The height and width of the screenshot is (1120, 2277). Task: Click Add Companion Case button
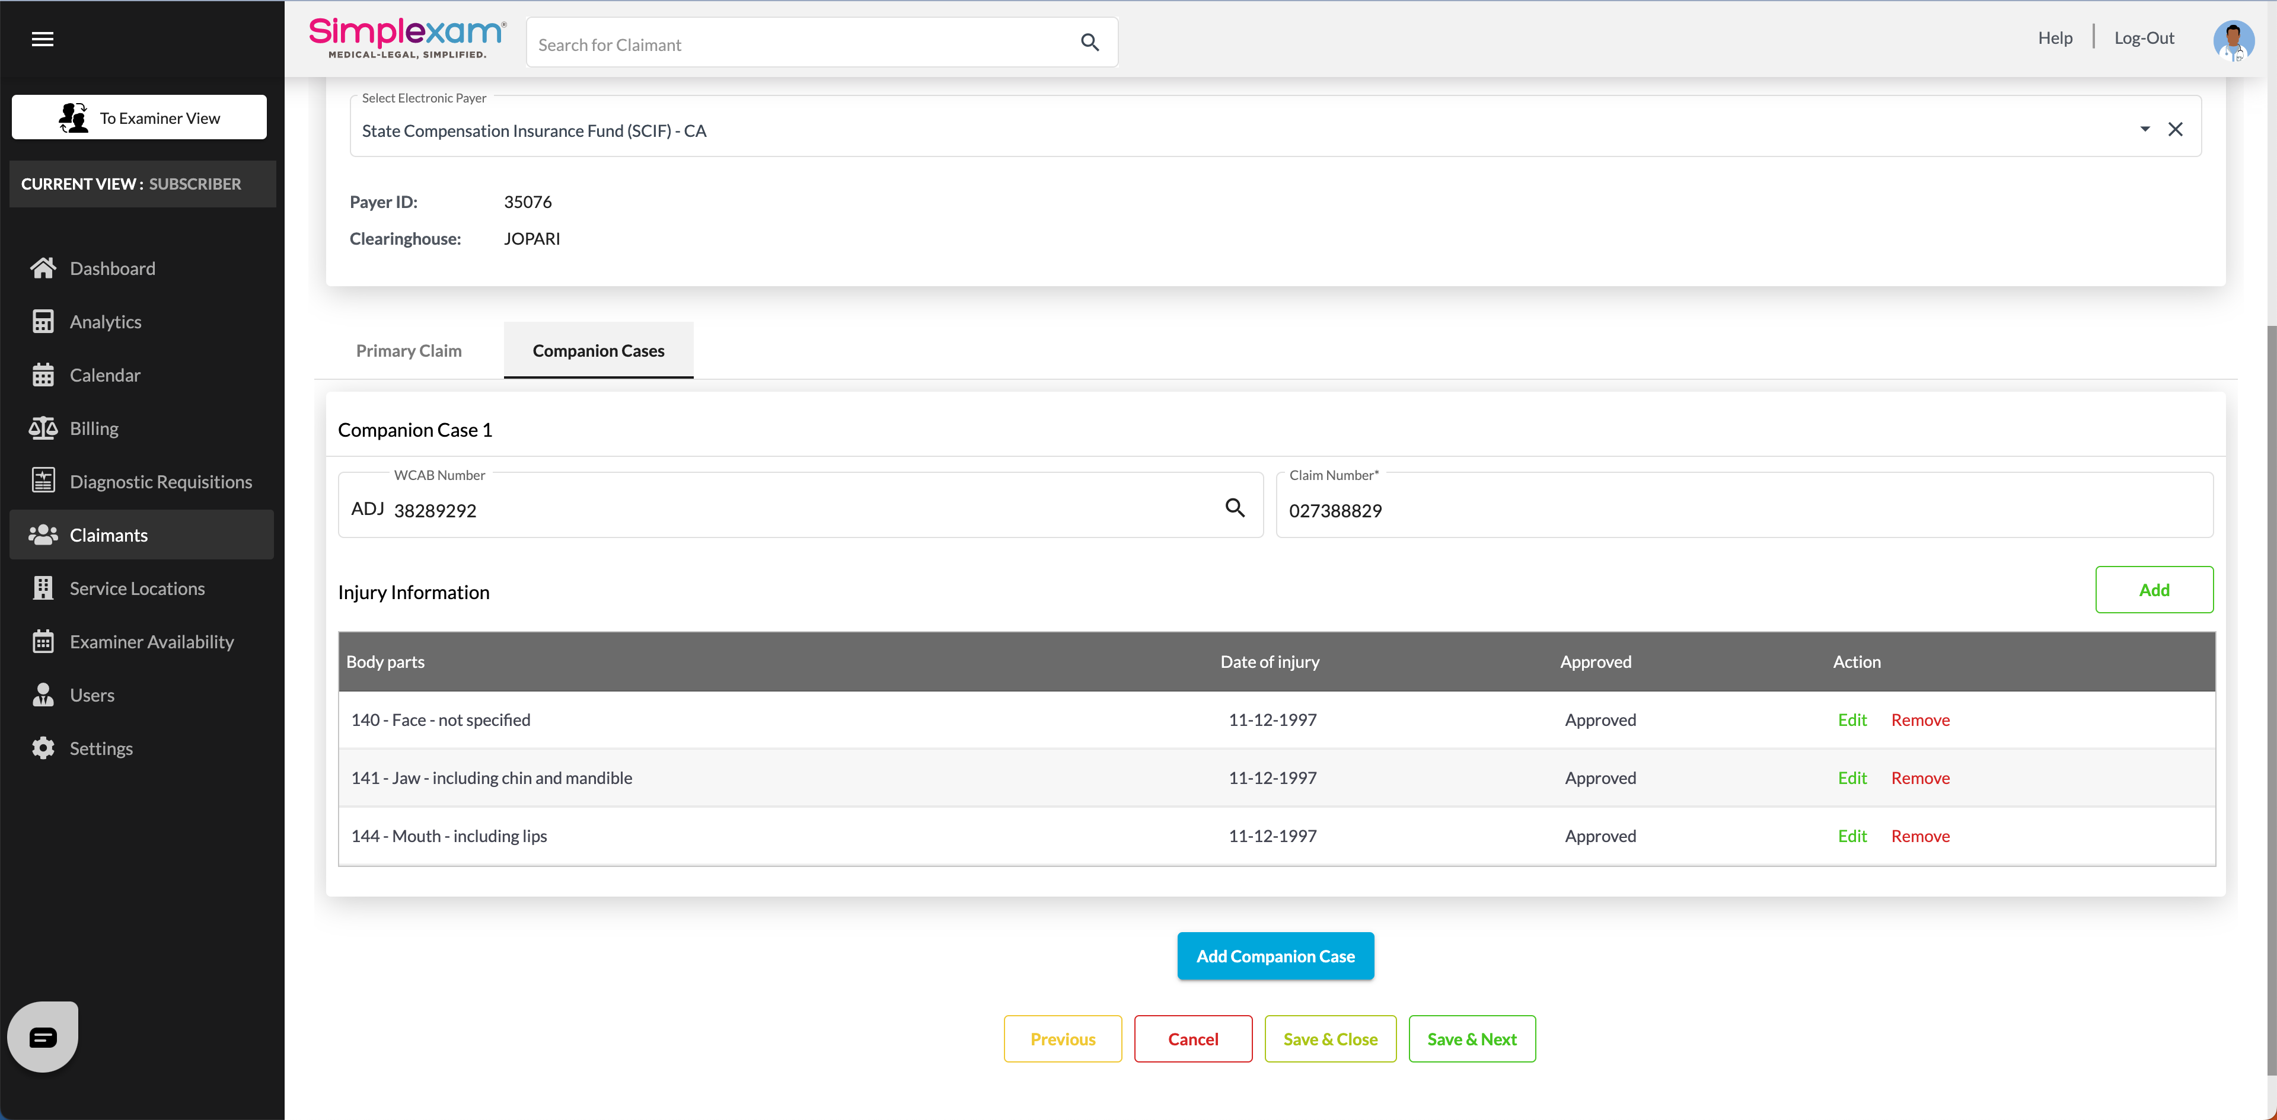tap(1275, 956)
